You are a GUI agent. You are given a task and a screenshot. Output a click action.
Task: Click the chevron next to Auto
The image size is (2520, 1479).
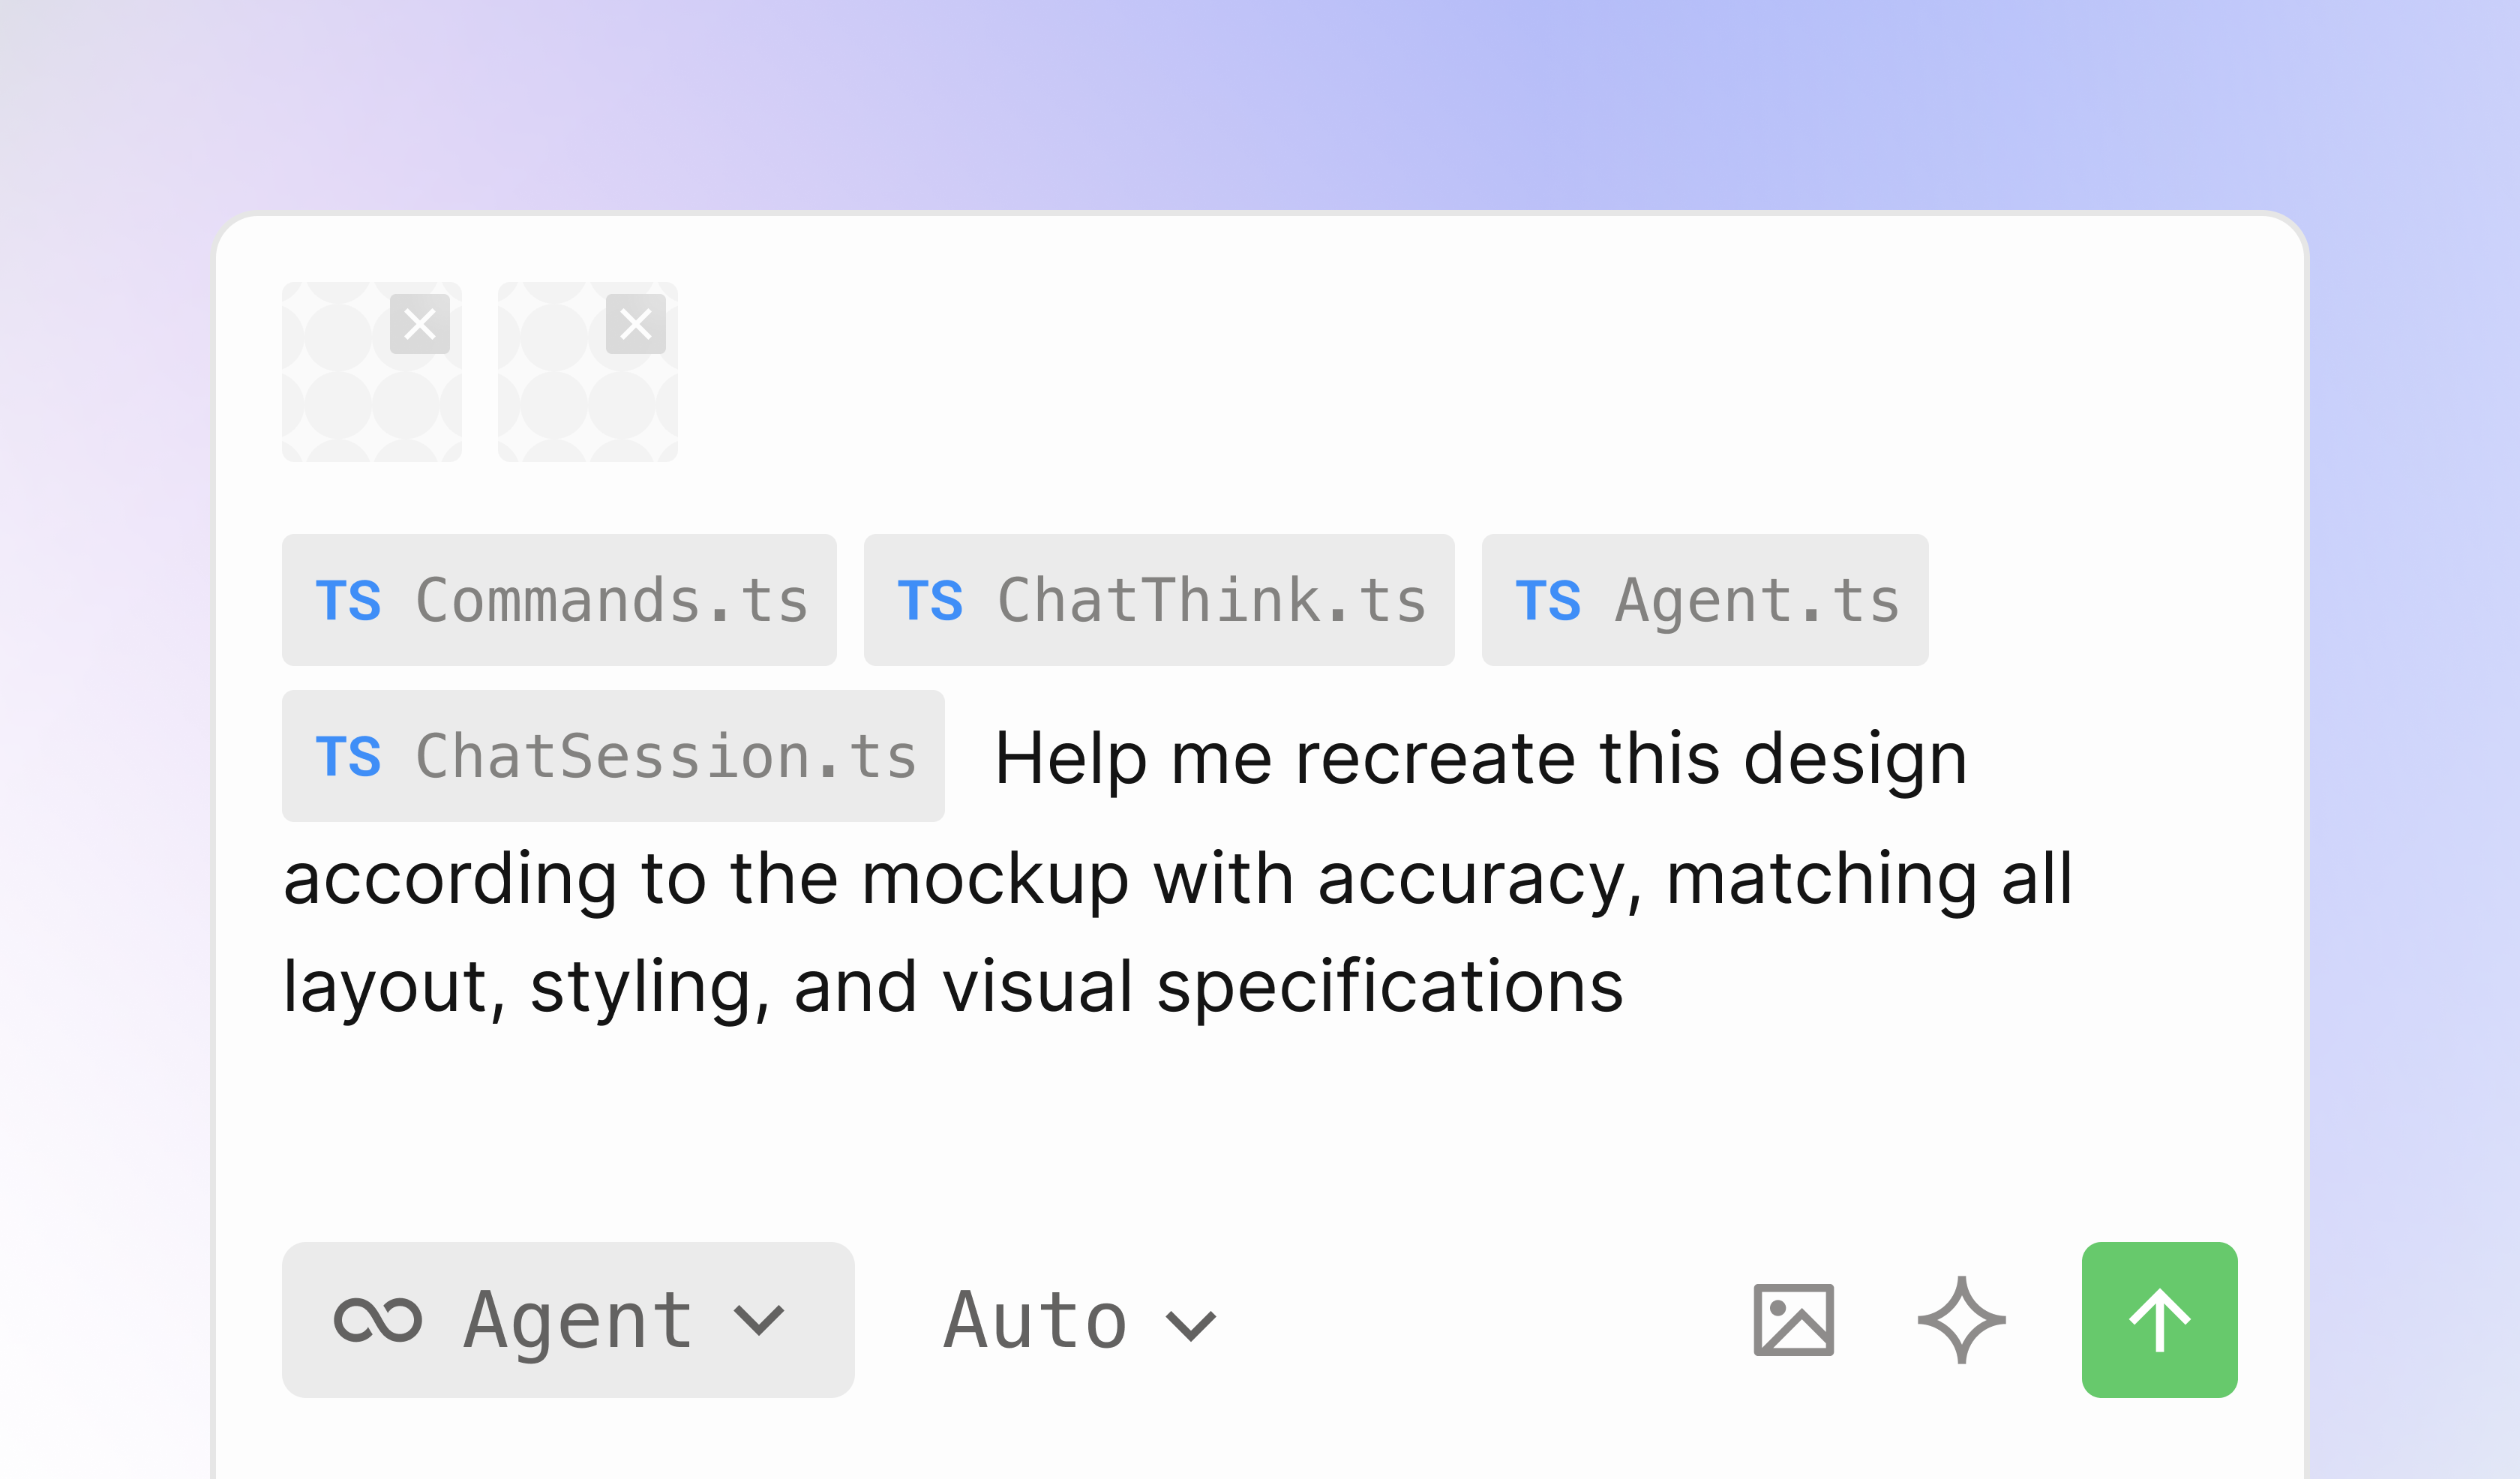tap(1191, 1326)
